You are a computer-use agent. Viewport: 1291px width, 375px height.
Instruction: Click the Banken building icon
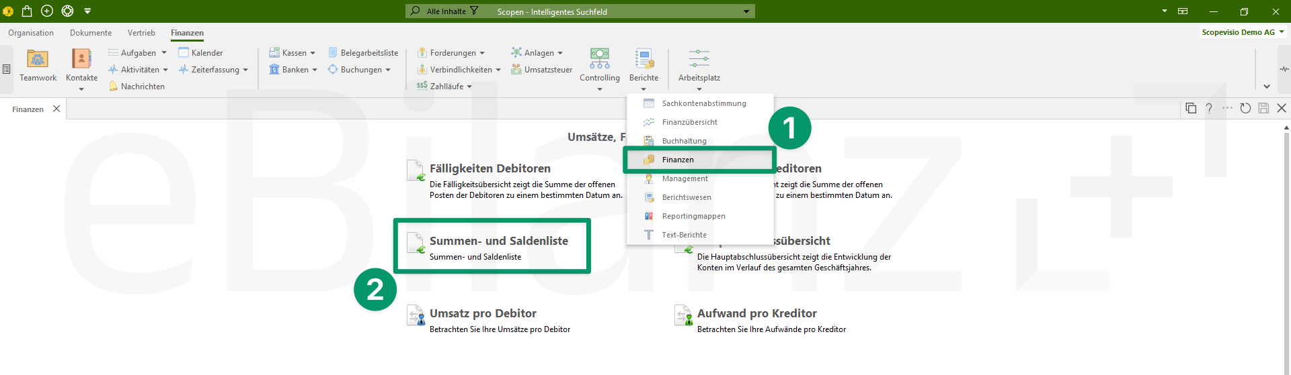coord(274,69)
